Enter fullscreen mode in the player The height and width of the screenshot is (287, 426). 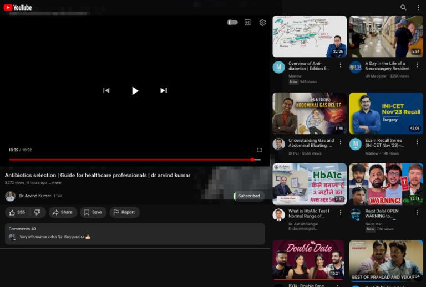coord(259,150)
